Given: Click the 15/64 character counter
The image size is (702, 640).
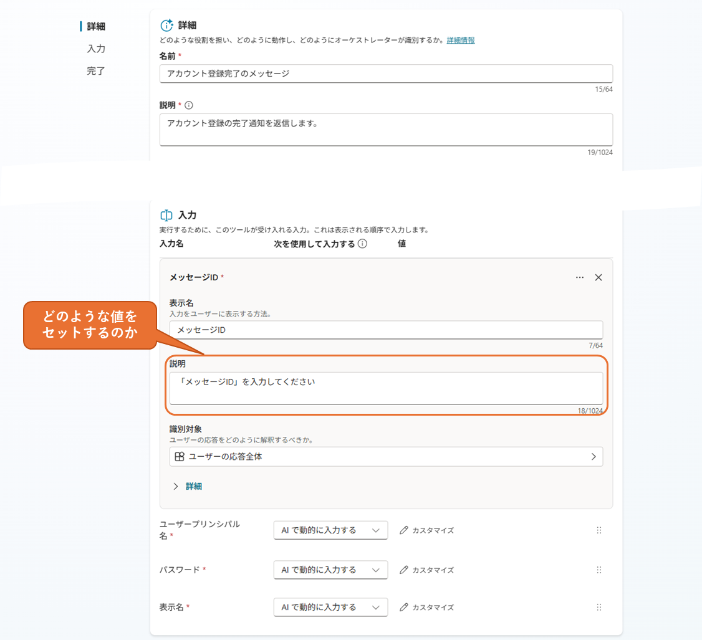Looking at the screenshot, I should (603, 90).
